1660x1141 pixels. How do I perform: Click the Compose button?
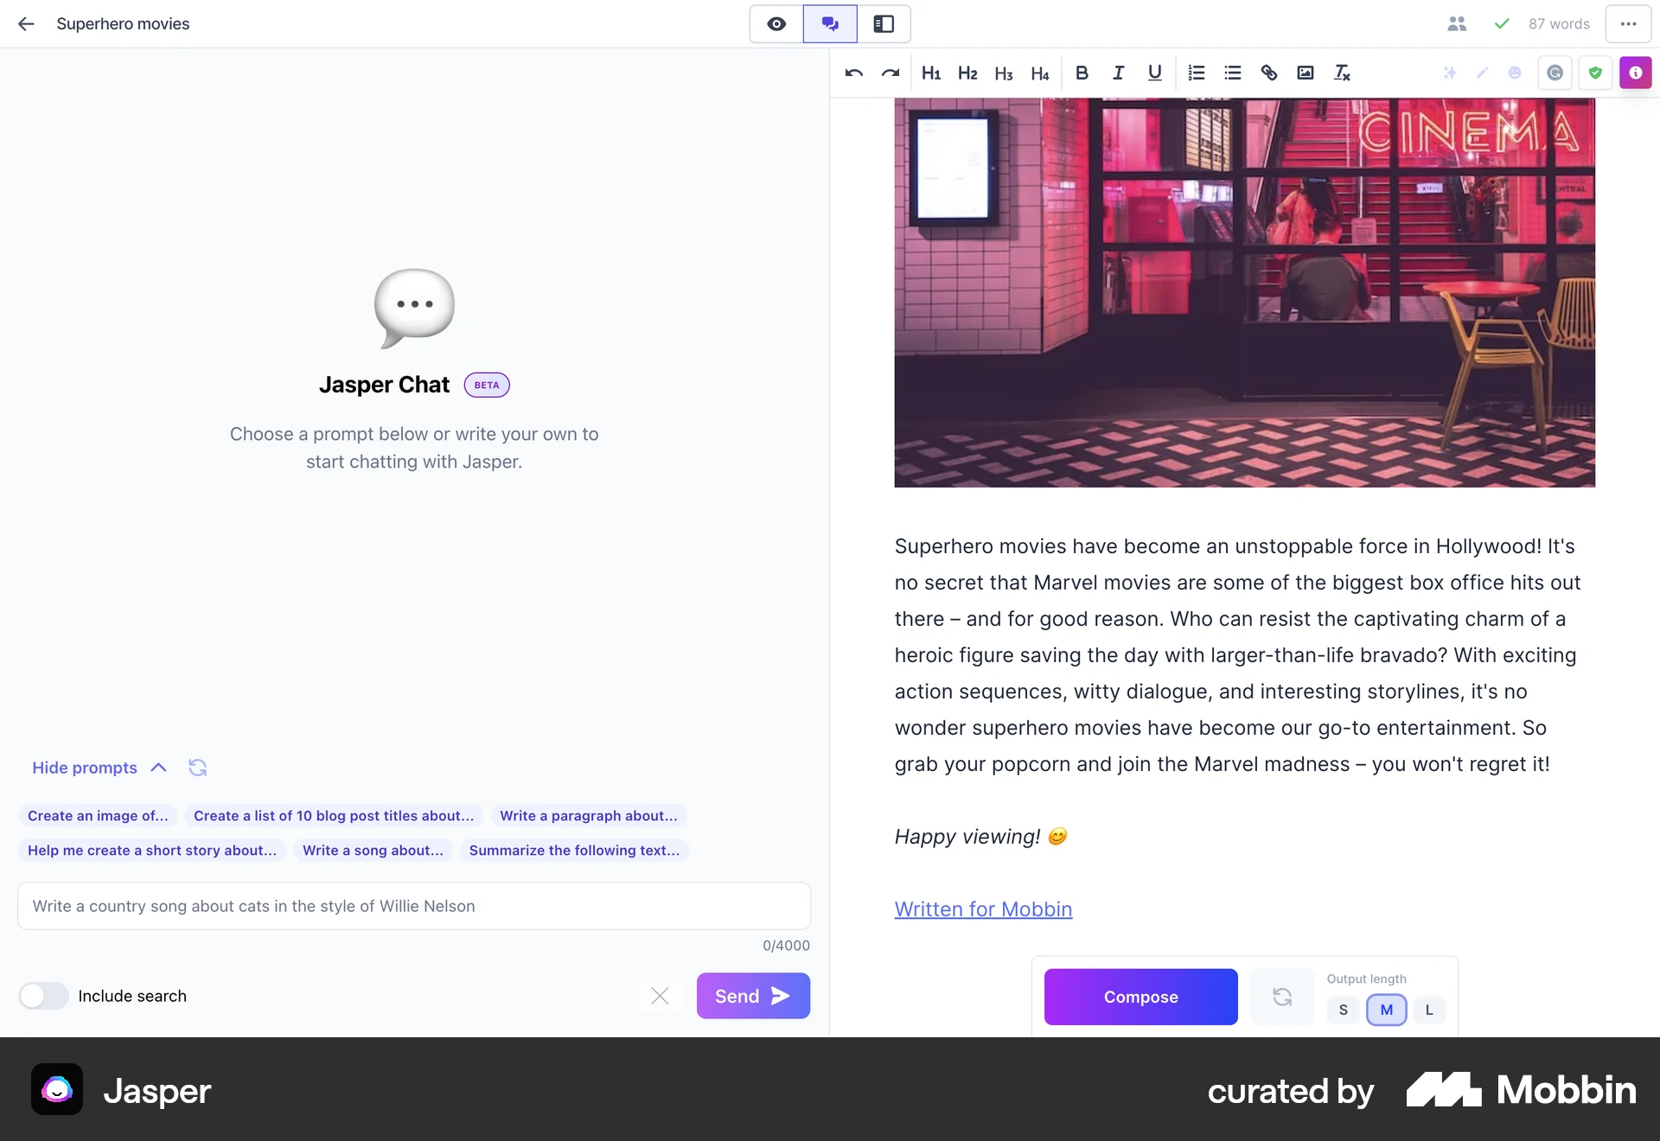(1140, 997)
